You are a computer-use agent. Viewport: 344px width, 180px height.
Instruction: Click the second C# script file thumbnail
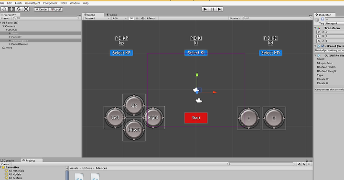[95, 177]
